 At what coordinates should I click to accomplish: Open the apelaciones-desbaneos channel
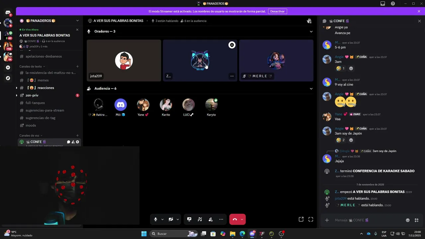(x=49, y=56)
